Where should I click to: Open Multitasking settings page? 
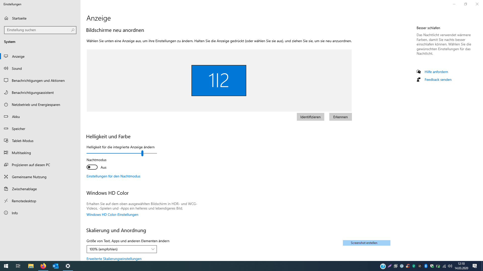click(x=21, y=153)
